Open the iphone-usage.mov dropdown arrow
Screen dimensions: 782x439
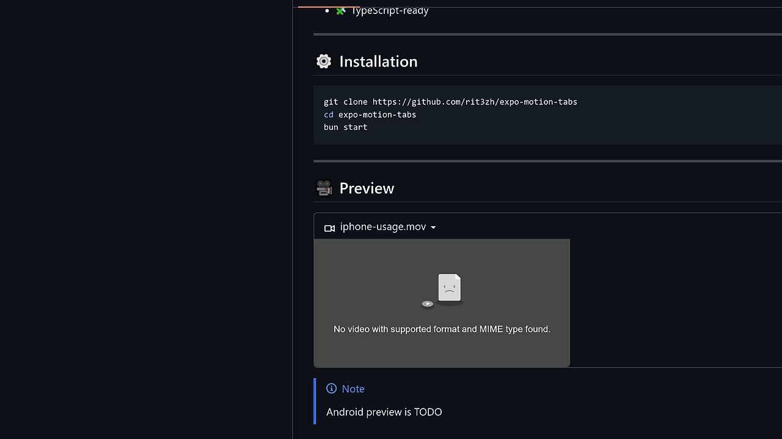433,227
